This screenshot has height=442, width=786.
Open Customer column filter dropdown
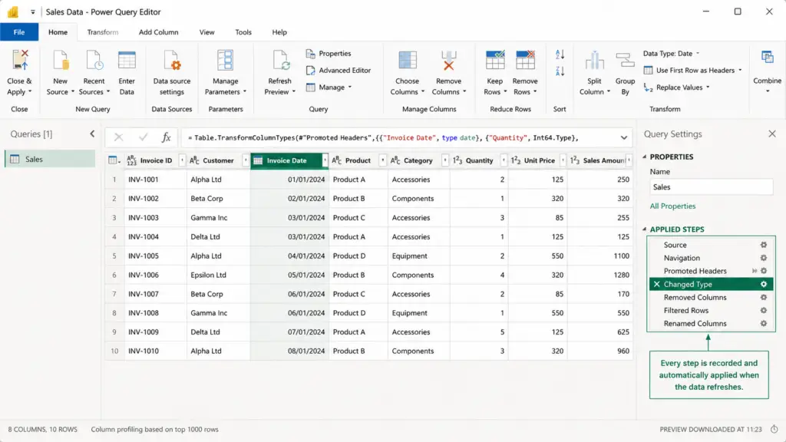pos(245,160)
